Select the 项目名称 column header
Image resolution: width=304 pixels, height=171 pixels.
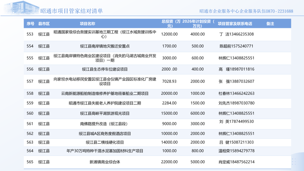click(88, 24)
